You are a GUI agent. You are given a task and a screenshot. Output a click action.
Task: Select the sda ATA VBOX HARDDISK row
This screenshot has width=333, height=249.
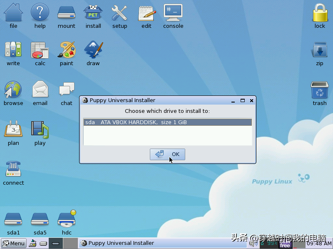[168, 122]
